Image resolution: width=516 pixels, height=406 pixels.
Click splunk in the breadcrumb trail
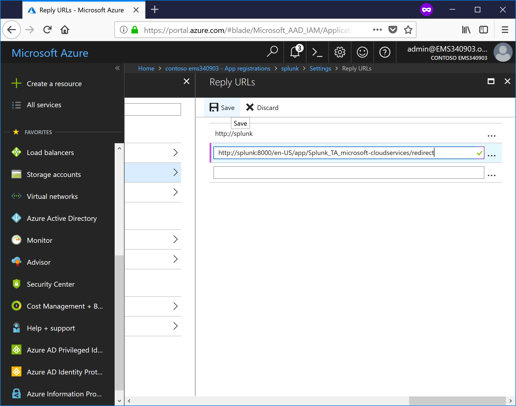pyautogui.click(x=290, y=68)
